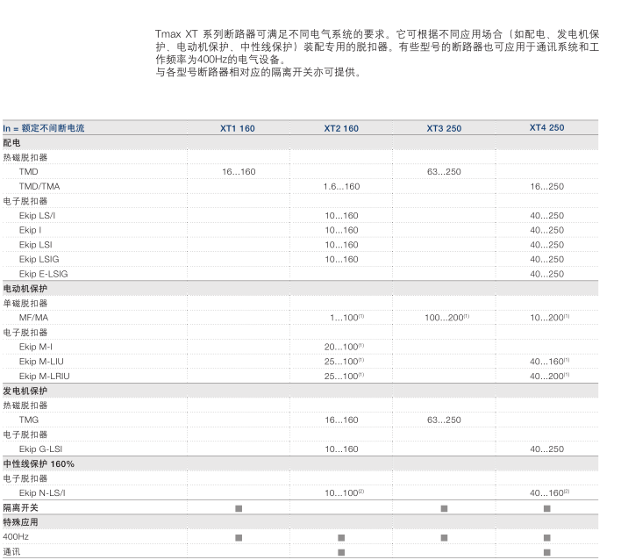Click the Ekip LSI row label

36,245
